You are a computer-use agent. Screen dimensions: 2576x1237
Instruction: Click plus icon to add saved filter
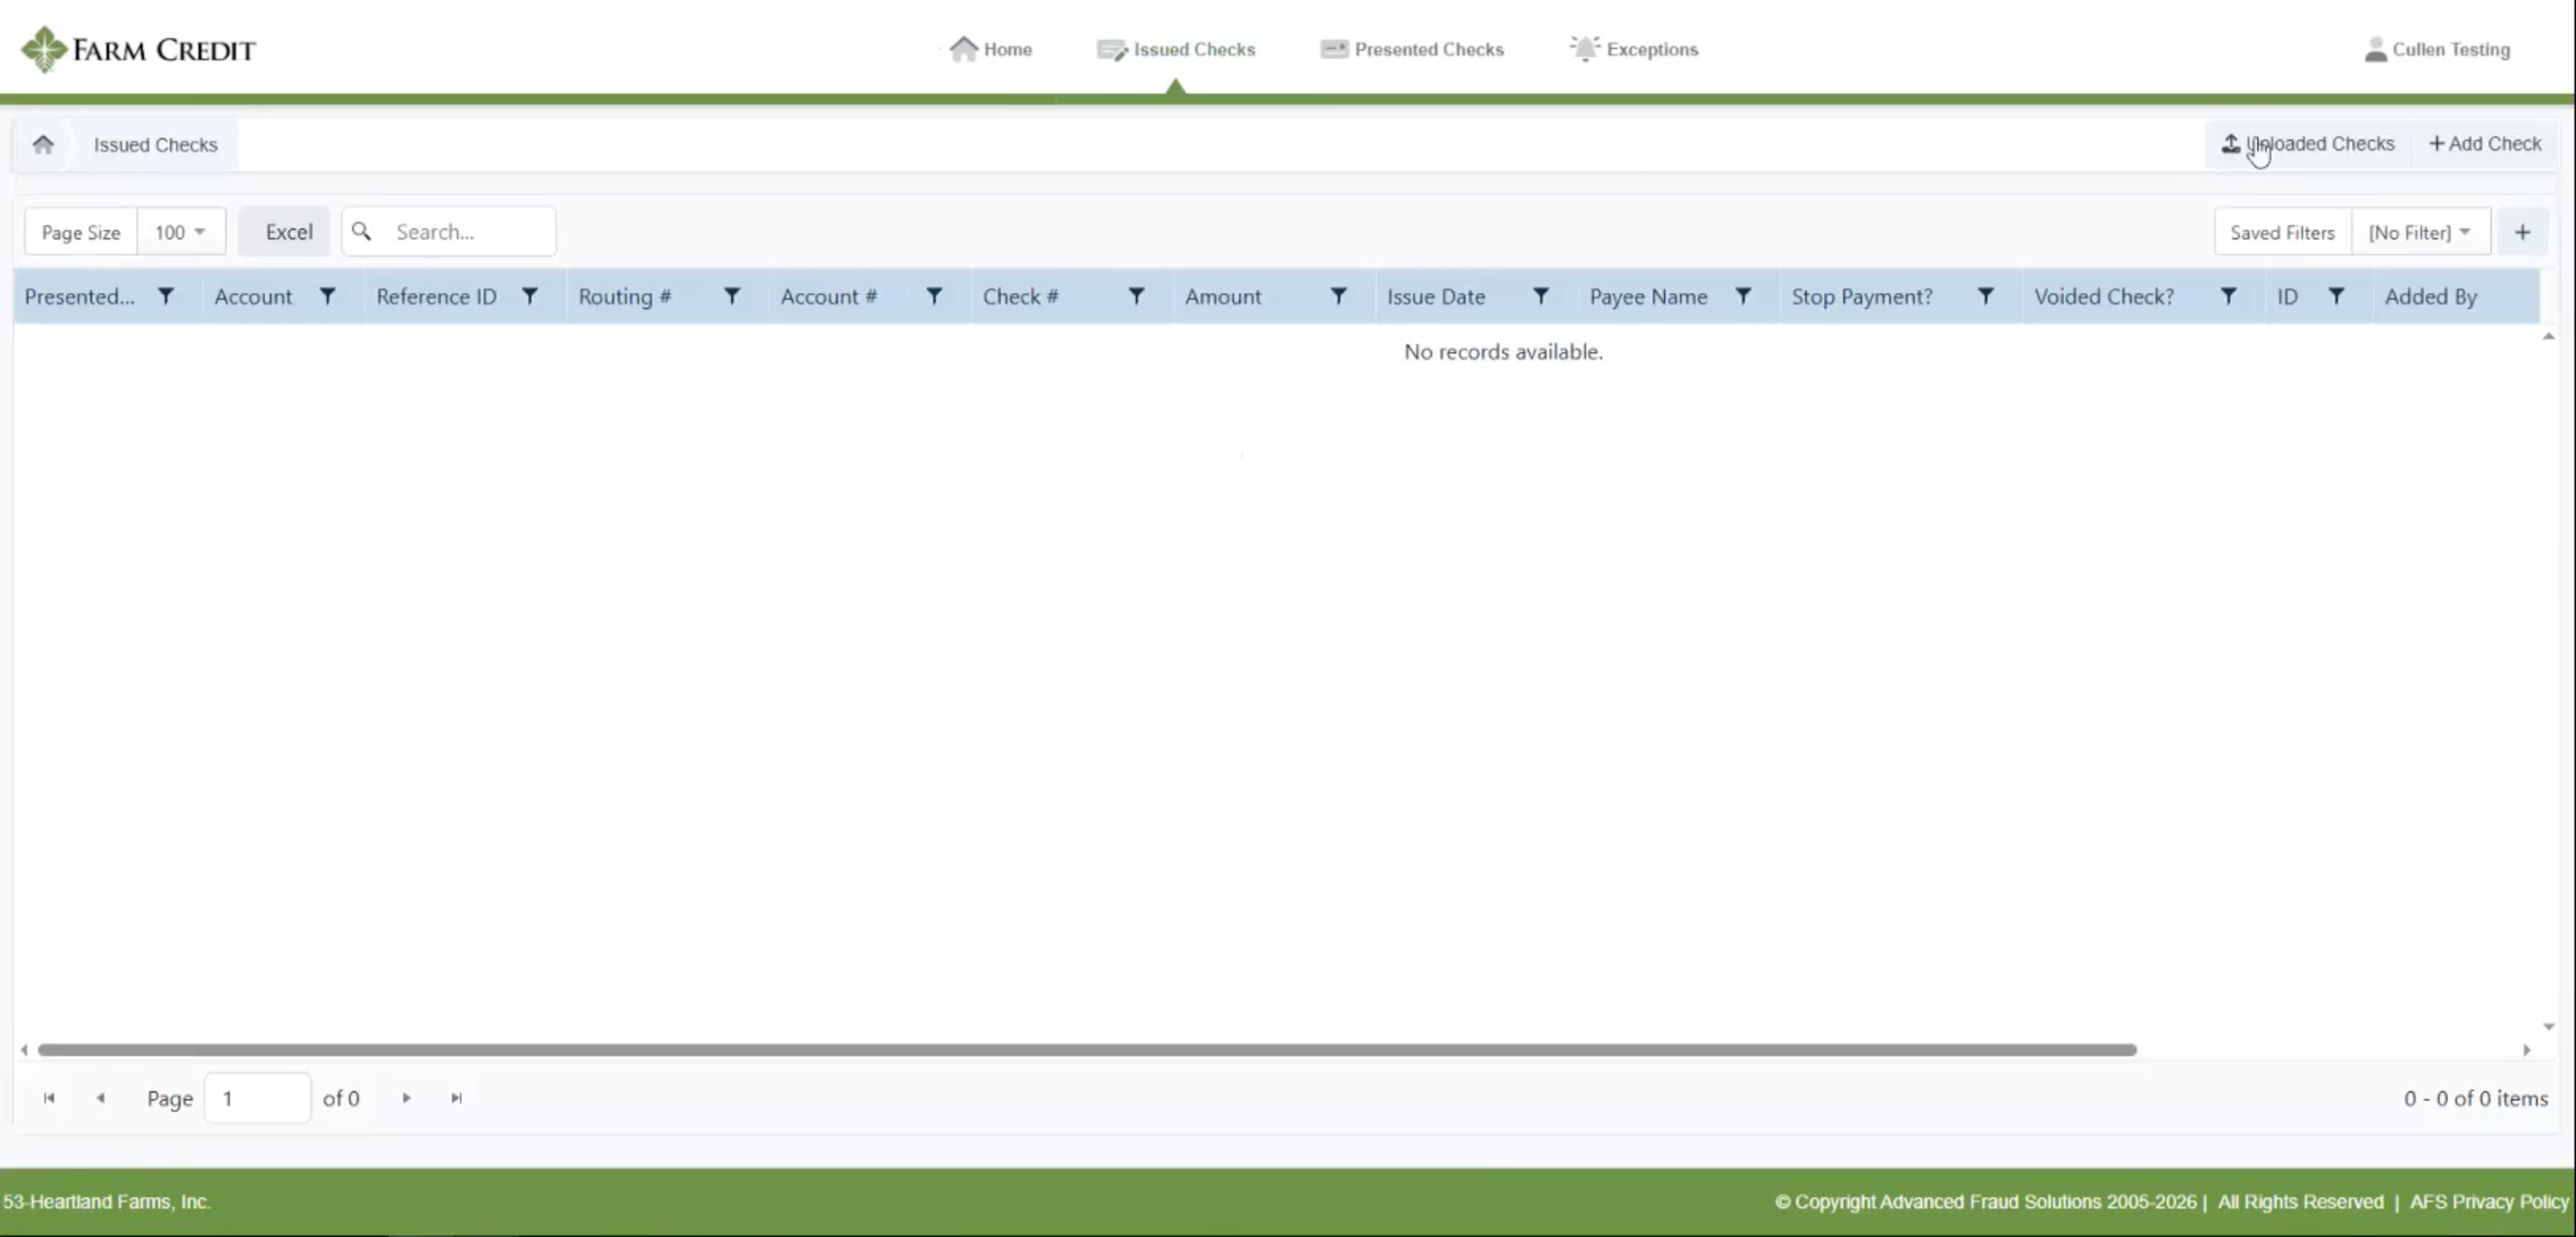pyautogui.click(x=2522, y=232)
